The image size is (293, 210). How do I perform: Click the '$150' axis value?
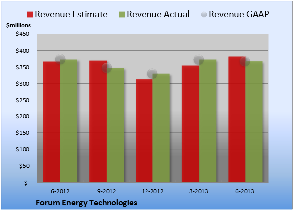tap(22, 133)
